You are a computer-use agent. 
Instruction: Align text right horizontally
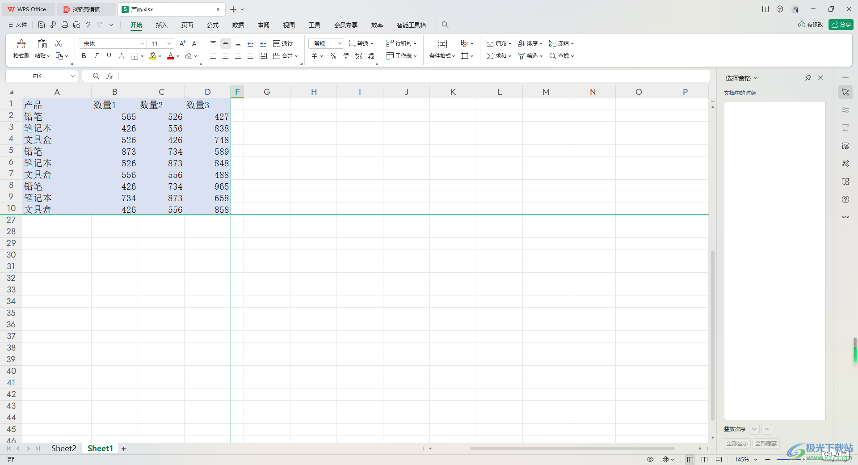pos(238,56)
